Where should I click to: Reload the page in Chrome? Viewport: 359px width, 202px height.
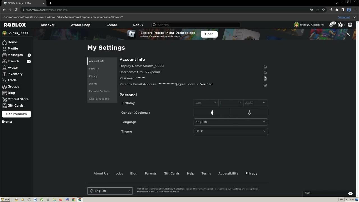[16, 10]
